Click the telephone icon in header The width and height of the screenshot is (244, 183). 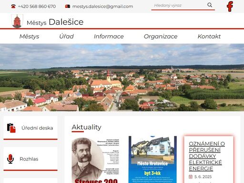tap(13, 6)
